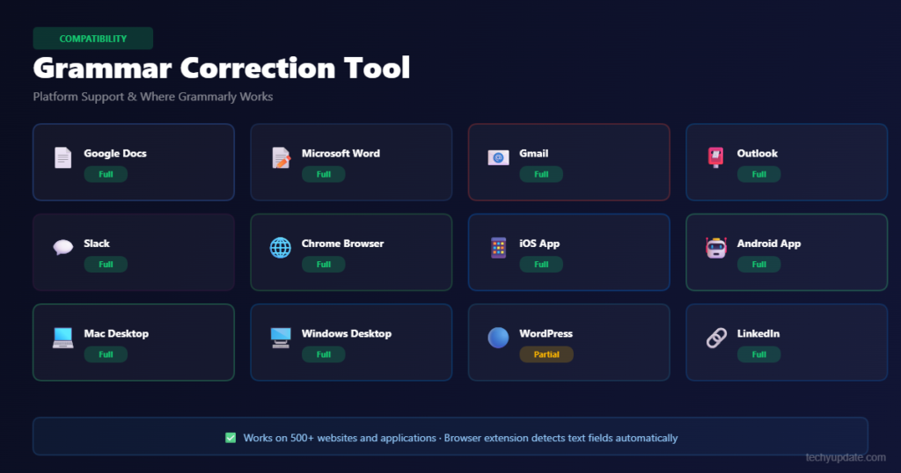The width and height of the screenshot is (901, 473).
Task: Click the "WordPress" card title
Action: 546,333
